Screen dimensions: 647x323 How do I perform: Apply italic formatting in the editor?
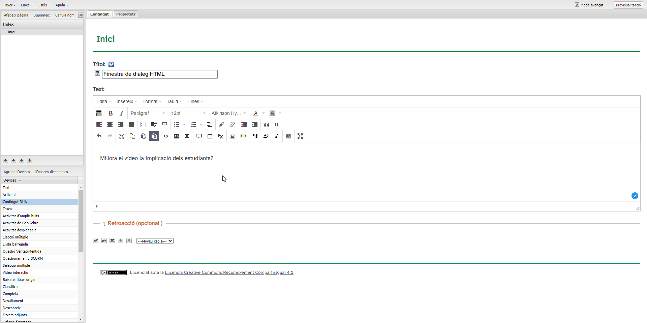point(121,113)
